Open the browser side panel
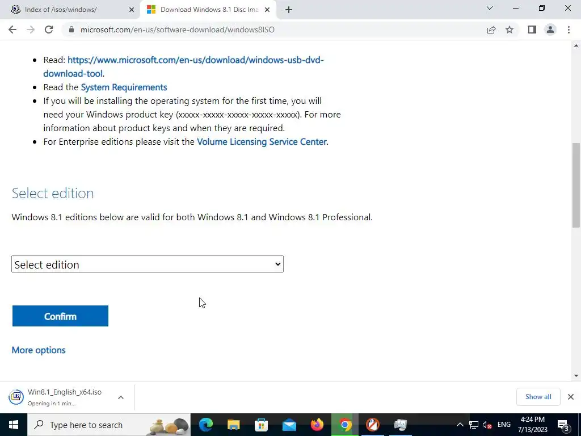Image resolution: width=581 pixels, height=436 pixels. pyautogui.click(x=532, y=30)
